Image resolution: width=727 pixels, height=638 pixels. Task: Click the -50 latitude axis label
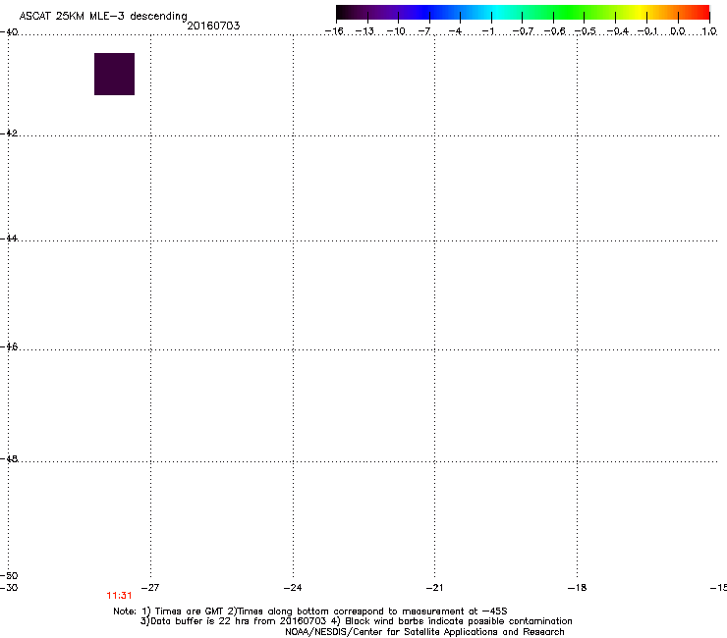click(x=9, y=576)
